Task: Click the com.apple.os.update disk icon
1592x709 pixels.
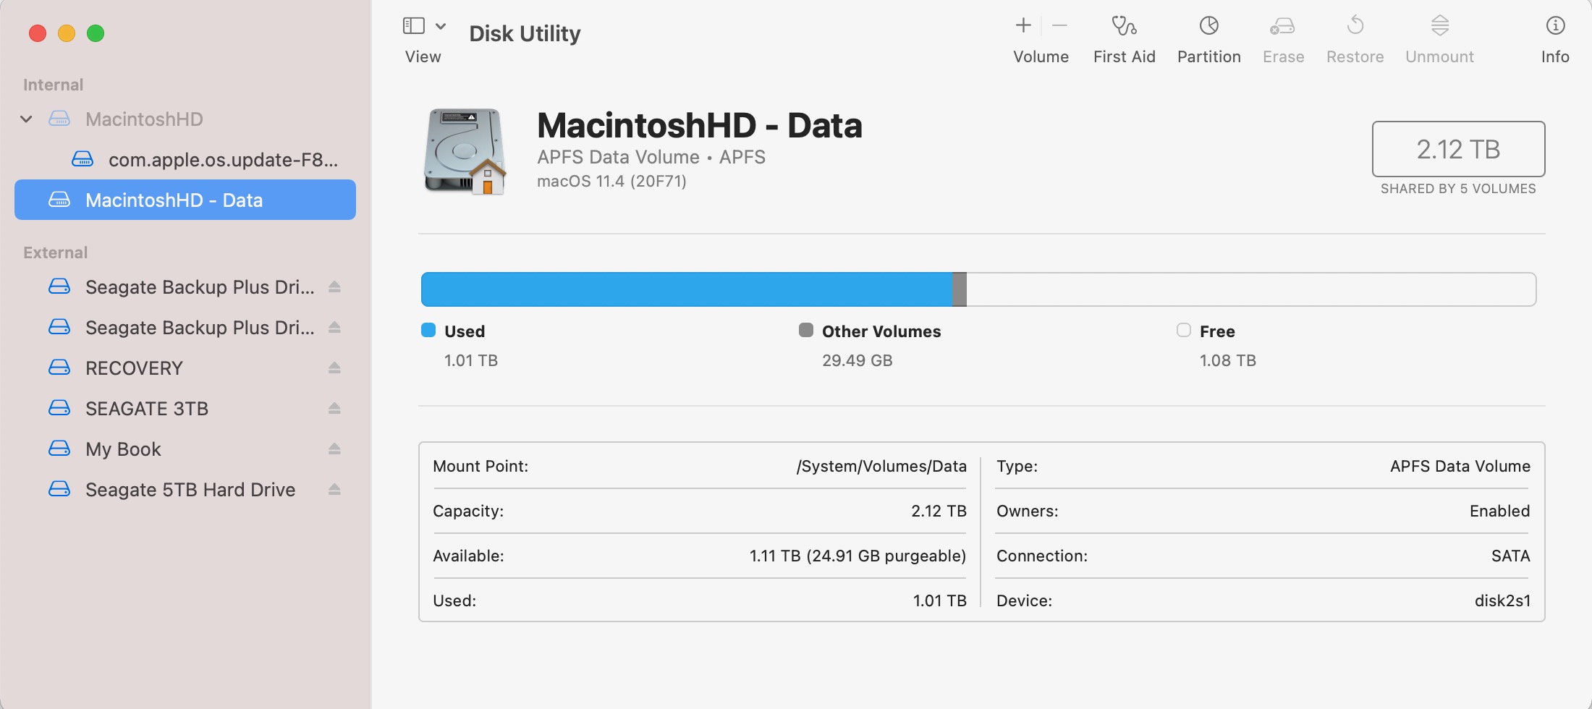Action: pos(82,159)
